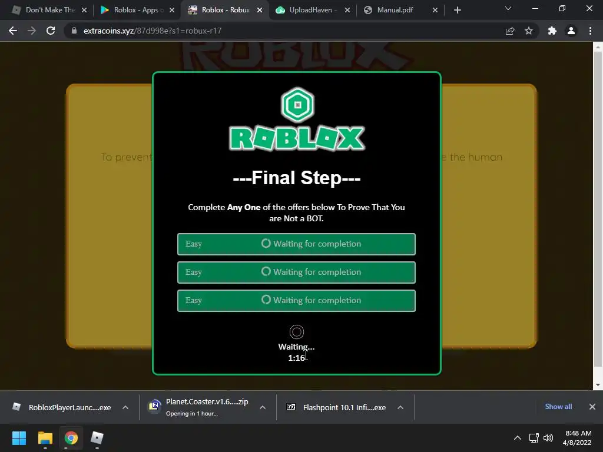Switch to the Roblox - Apps tab

click(x=137, y=10)
